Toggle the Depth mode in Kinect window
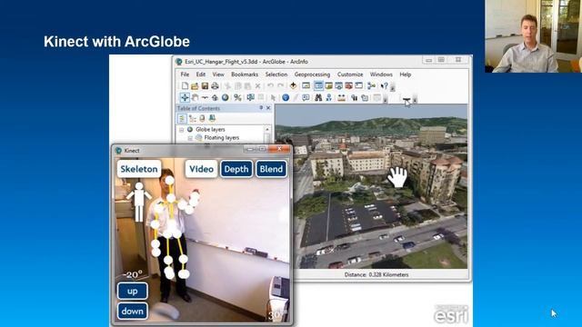The image size is (582, 327). (x=236, y=169)
